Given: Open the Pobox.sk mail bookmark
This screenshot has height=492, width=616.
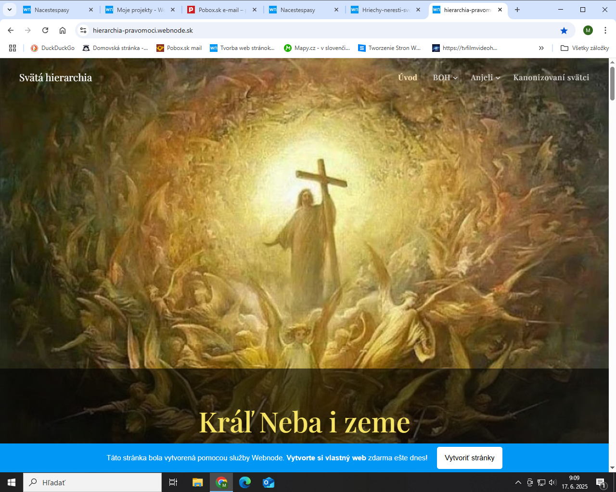Looking at the screenshot, I should (x=179, y=48).
